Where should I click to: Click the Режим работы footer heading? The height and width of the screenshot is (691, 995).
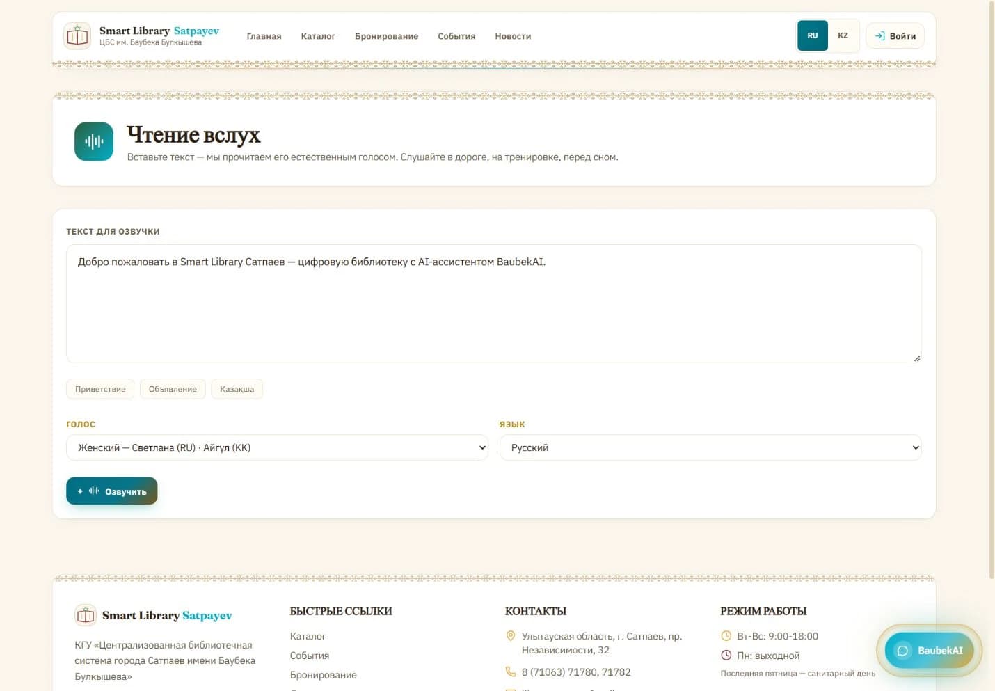tap(763, 611)
